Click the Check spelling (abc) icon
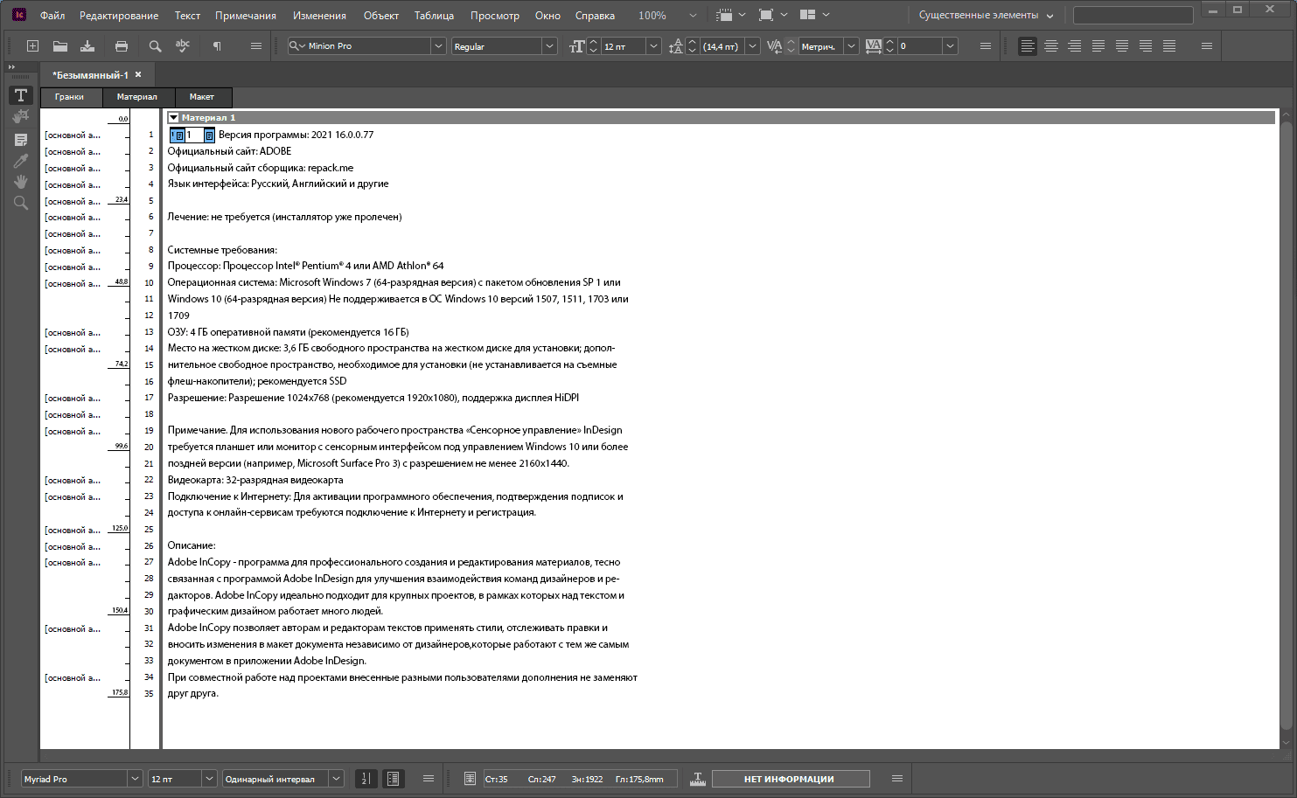 pyautogui.click(x=183, y=46)
